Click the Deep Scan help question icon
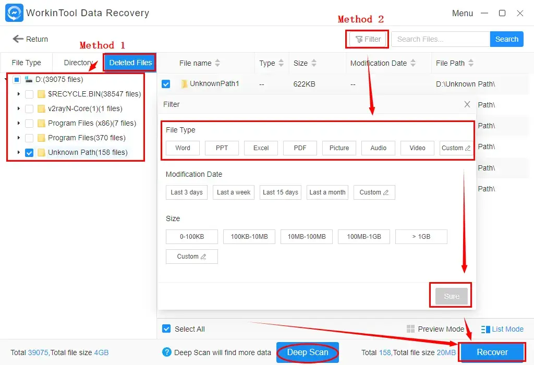The width and height of the screenshot is (534, 365). click(x=166, y=352)
